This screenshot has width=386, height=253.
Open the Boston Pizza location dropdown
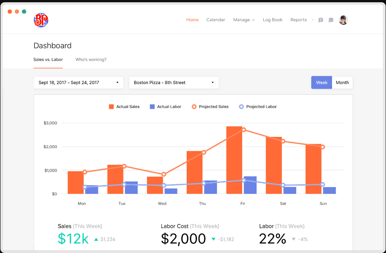point(174,83)
